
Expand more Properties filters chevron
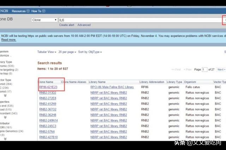click(x=5, y=118)
